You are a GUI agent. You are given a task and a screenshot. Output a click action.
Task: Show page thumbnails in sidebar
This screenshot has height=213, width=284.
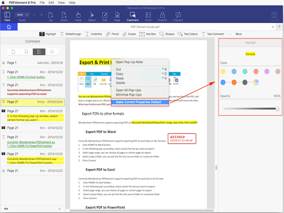click(x=14, y=52)
